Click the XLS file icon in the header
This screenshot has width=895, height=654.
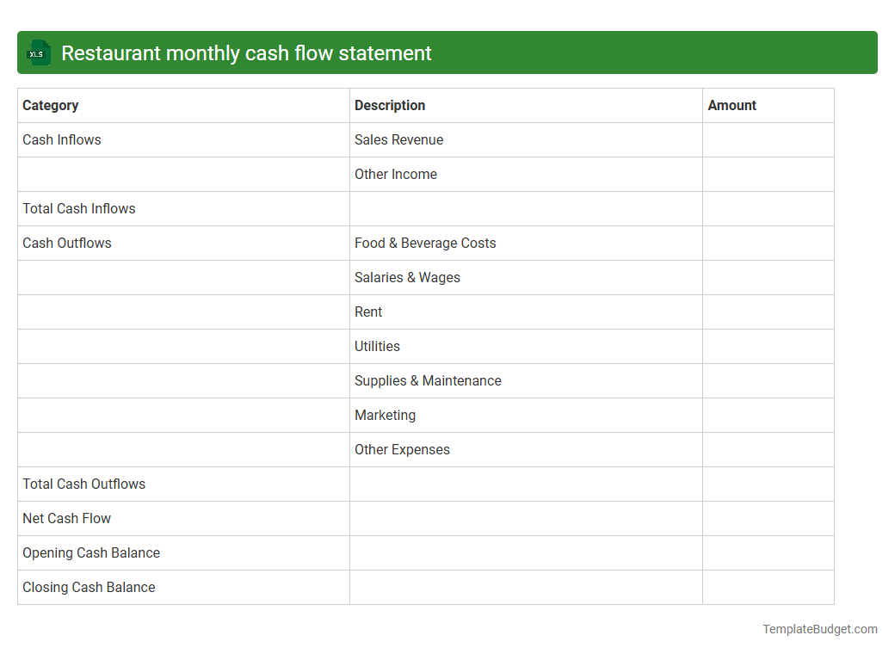click(38, 52)
